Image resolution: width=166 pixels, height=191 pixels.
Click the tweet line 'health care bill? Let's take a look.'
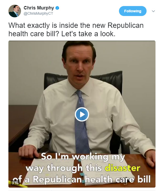[x=62, y=34]
